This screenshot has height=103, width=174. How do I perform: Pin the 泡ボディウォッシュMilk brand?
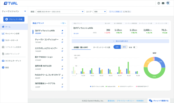point(62,31)
